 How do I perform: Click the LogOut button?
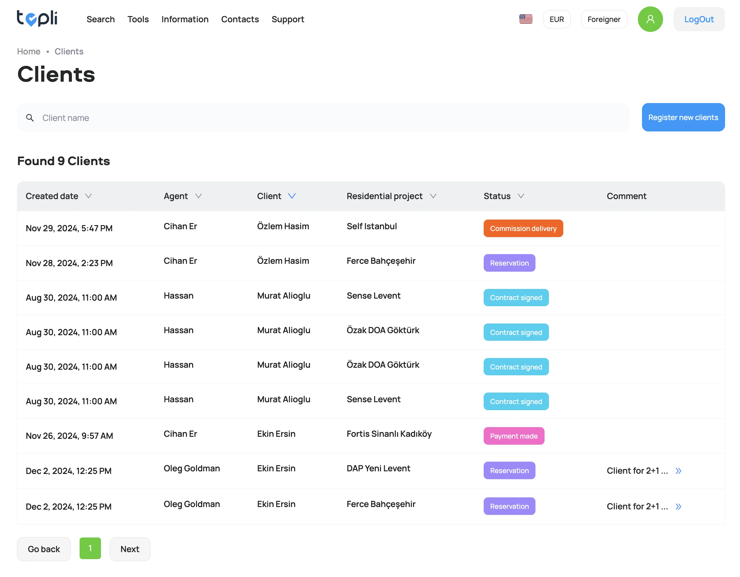click(x=699, y=19)
